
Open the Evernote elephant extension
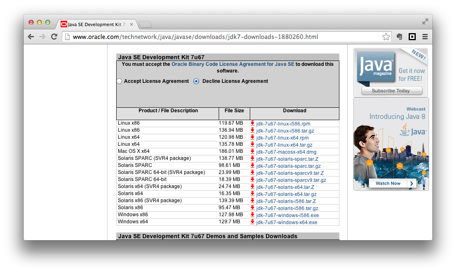pyautogui.click(x=399, y=37)
